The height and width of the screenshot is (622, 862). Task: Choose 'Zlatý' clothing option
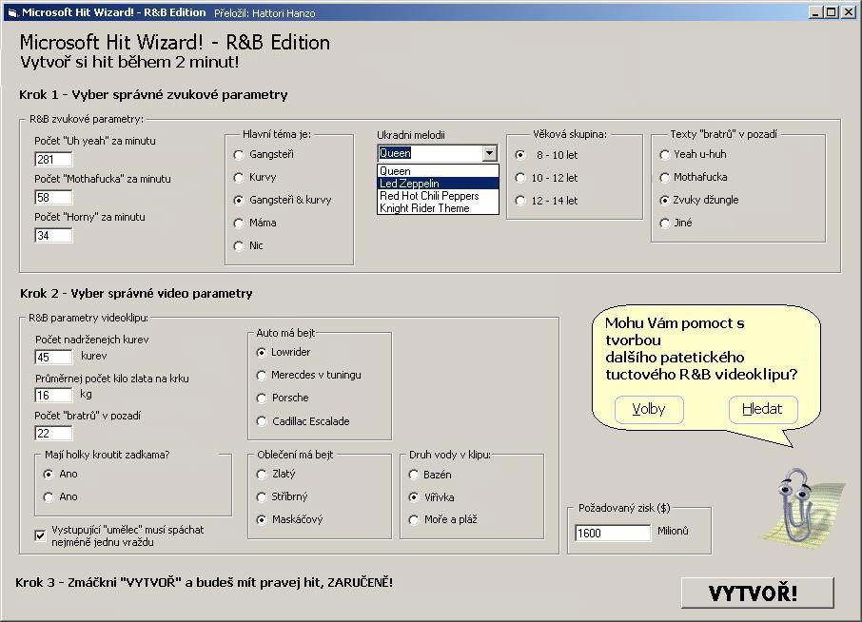click(x=263, y=474)
